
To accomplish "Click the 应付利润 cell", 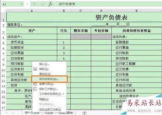I will click(x=137, y=80).
